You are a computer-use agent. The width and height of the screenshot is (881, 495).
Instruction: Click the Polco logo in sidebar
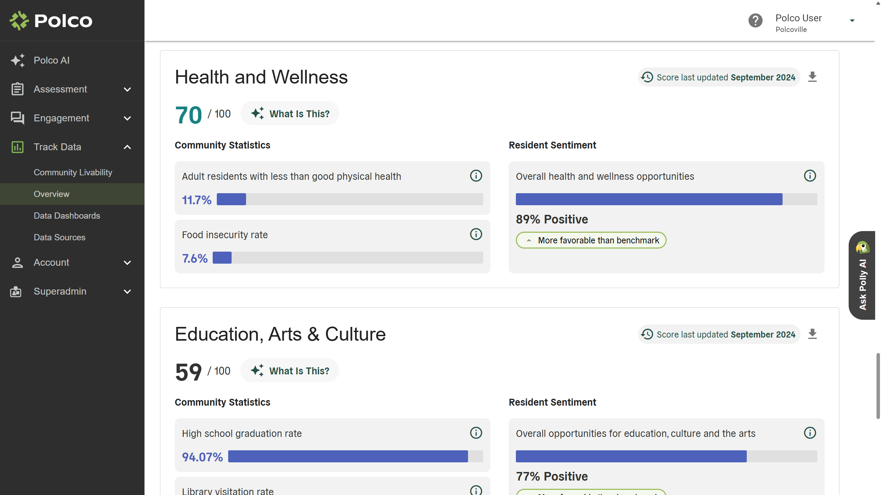coord(51,21)
